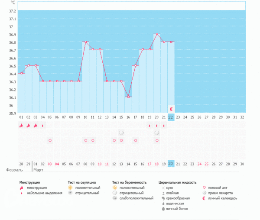
Task: Click the 36.1 temperature point on day 16
Action: [x=128, y=97]
